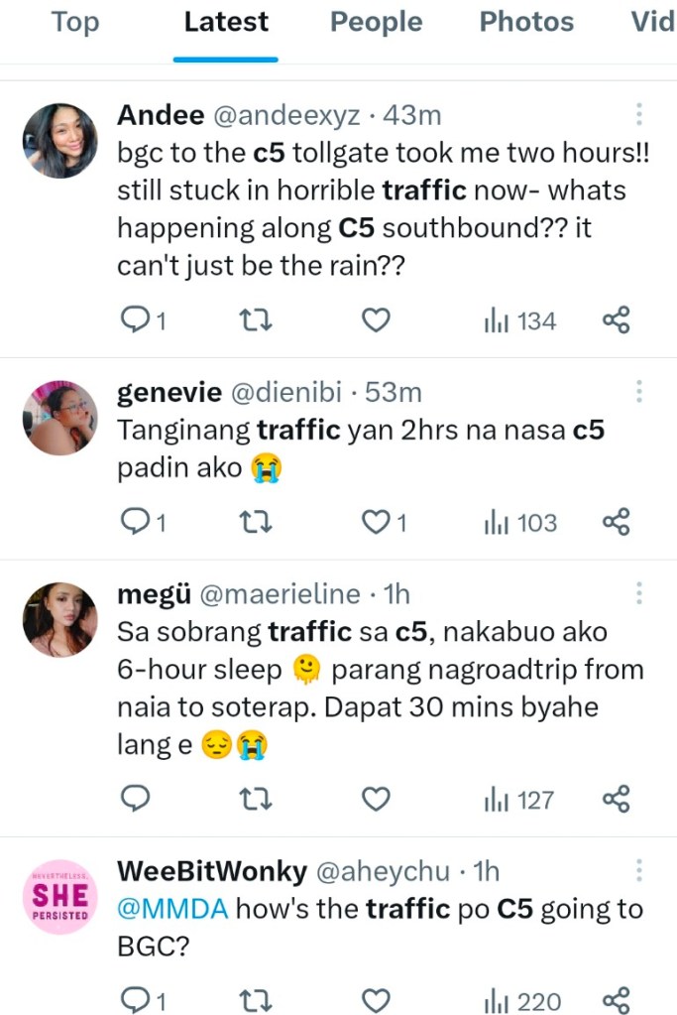Switch to the Top tab
The image size is (677, 1015).
tap(75, 22)
